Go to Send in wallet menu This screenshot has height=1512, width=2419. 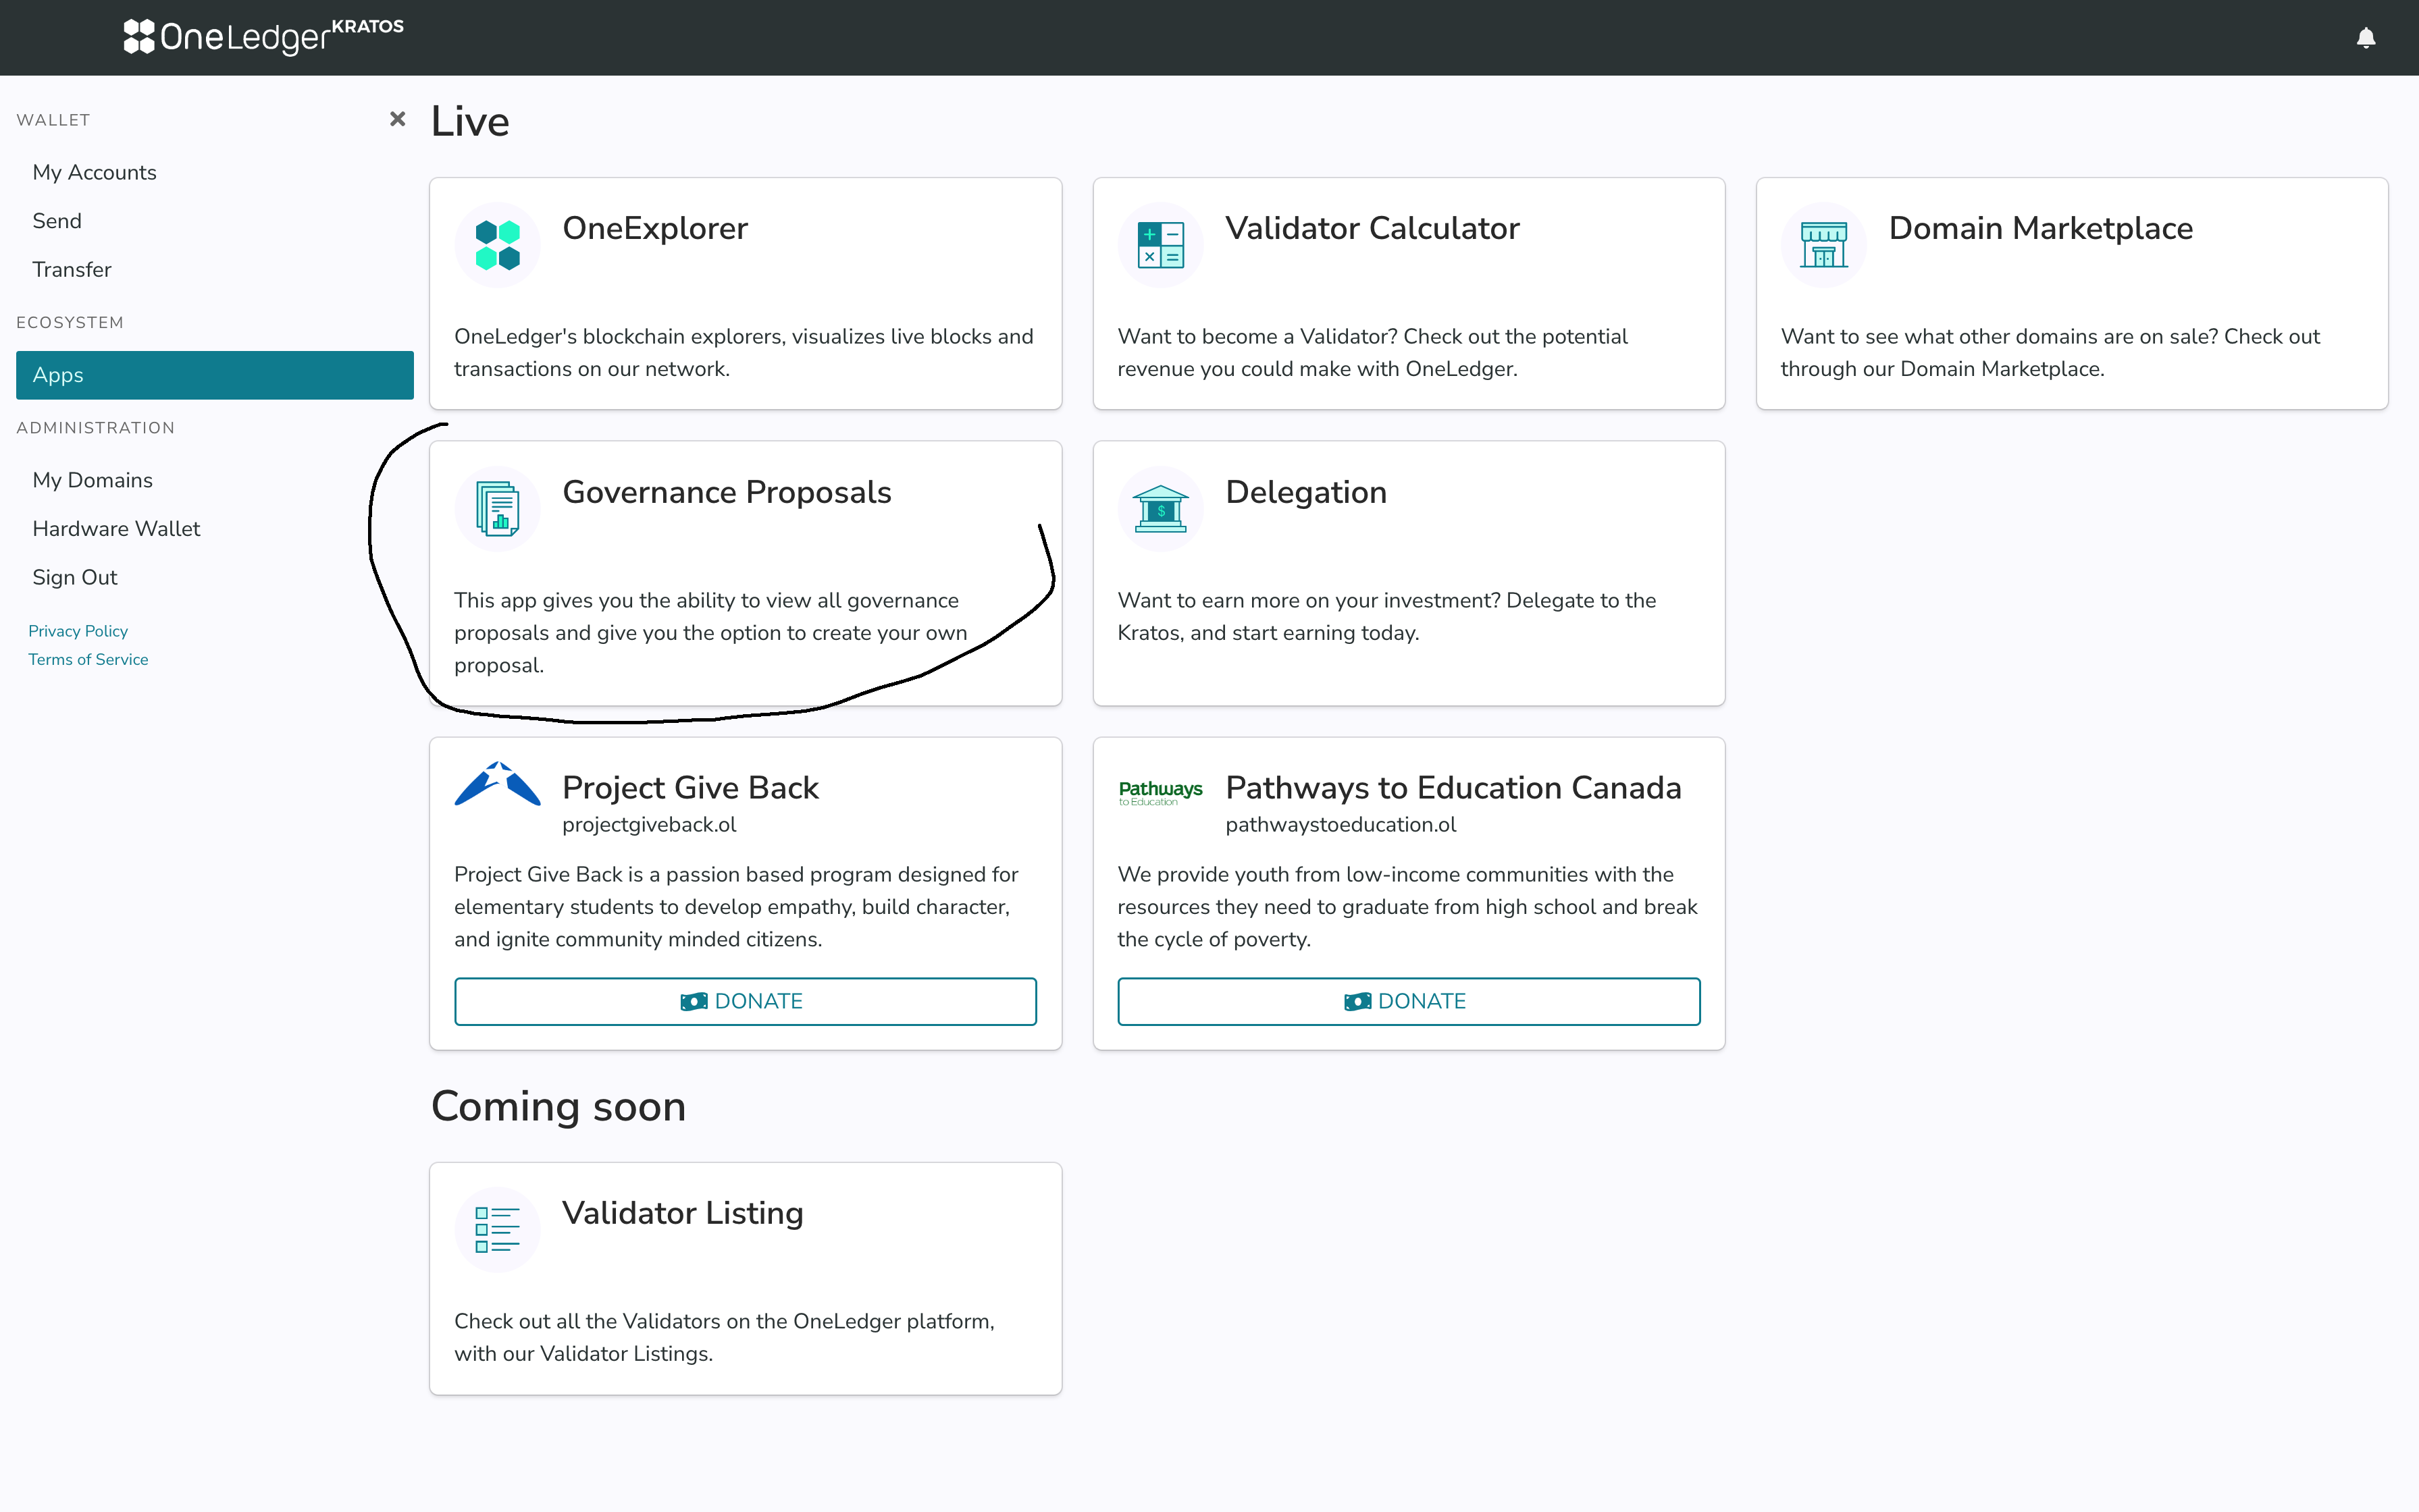point(57,221)
